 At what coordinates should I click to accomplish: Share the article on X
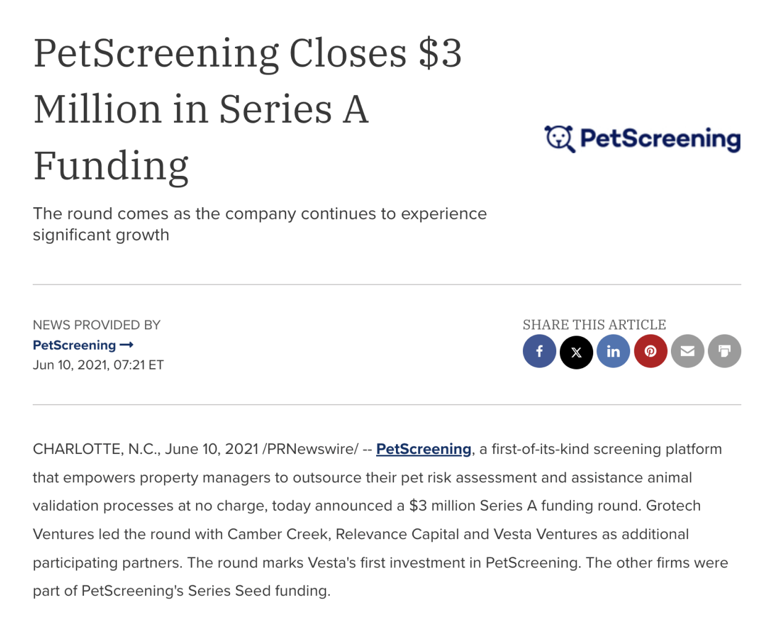coord(577,352)
